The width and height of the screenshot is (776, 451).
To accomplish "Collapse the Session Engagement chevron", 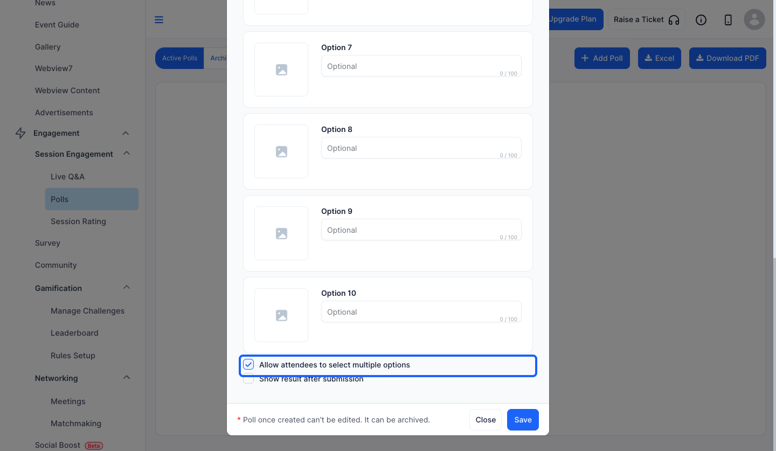I will (127, 154).
